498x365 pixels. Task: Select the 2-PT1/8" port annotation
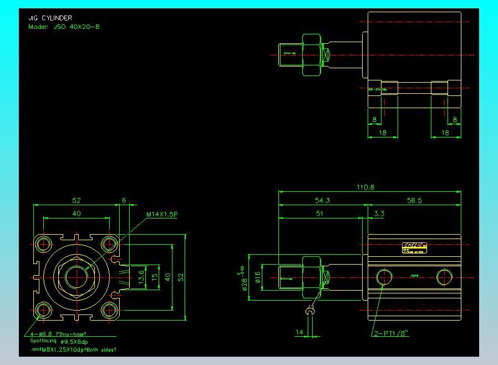point(392,333)
